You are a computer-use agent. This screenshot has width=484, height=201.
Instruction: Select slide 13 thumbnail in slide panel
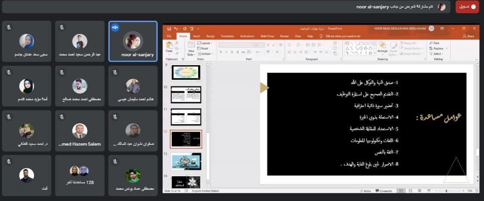point(186,160)
